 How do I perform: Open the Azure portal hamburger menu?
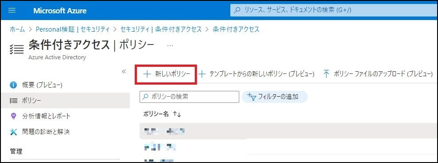click(x=12, y=11)
